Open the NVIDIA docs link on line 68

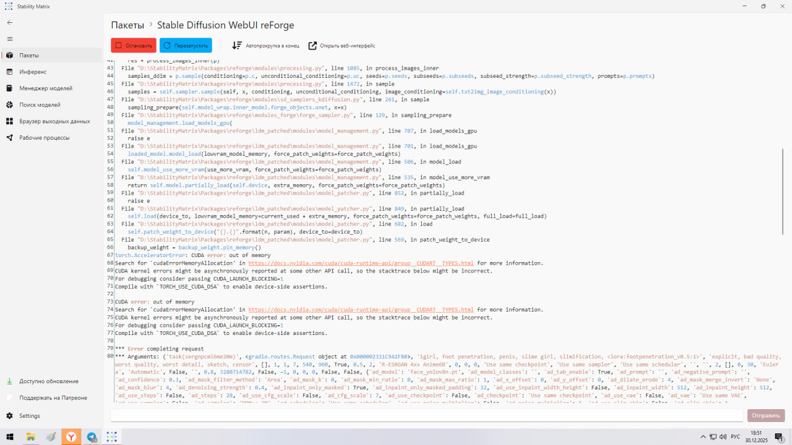point(361,263)
